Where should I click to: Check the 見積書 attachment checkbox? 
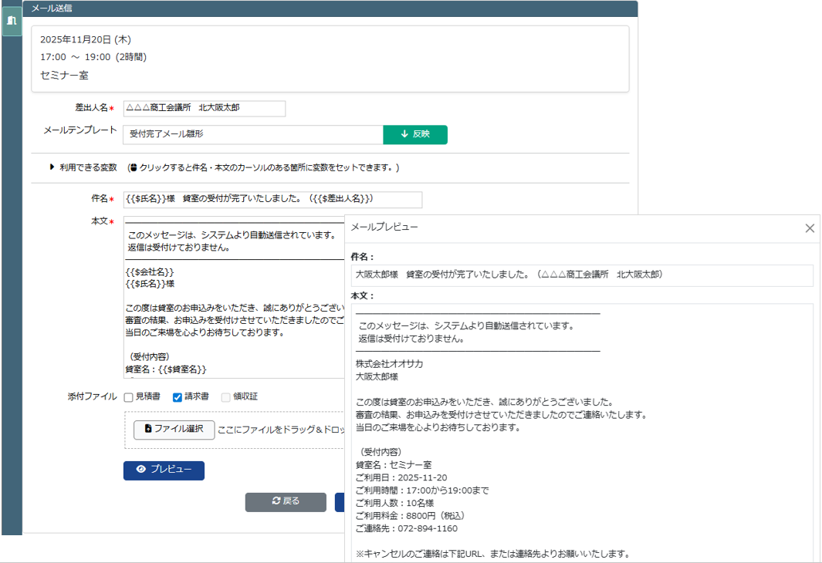tap(128, 397)
